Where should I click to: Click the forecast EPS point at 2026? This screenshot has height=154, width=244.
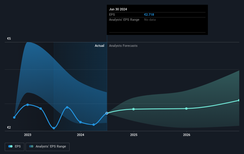pos(186,109)
